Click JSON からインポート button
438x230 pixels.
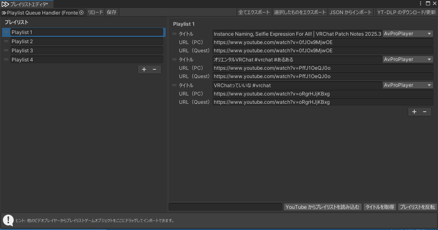click(350, 12)
